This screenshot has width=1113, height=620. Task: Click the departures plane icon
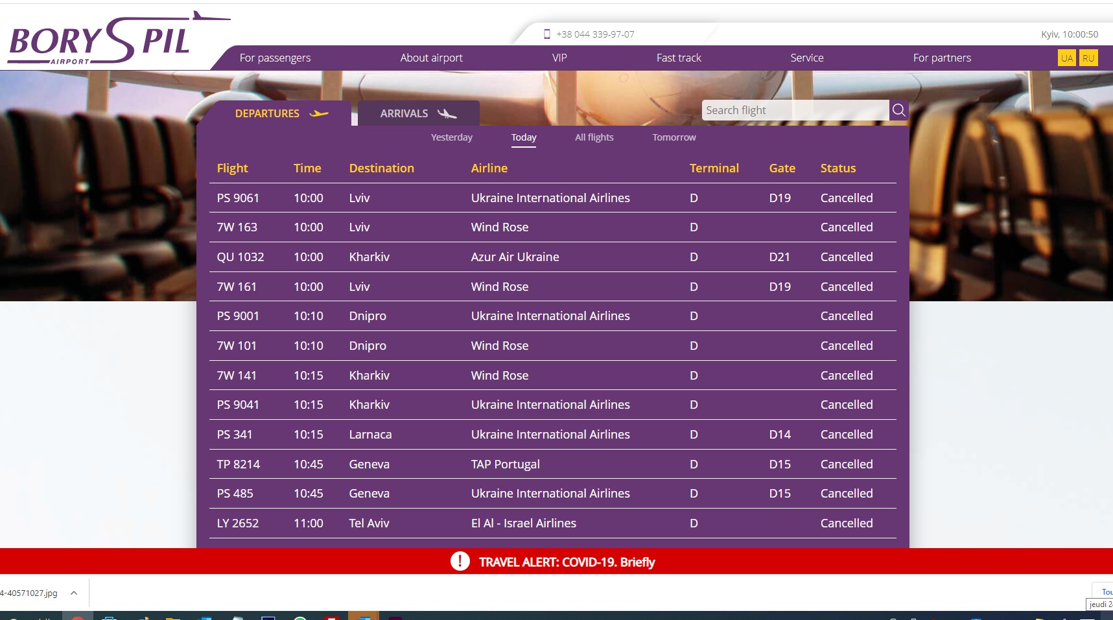click(x=319, y=113)
